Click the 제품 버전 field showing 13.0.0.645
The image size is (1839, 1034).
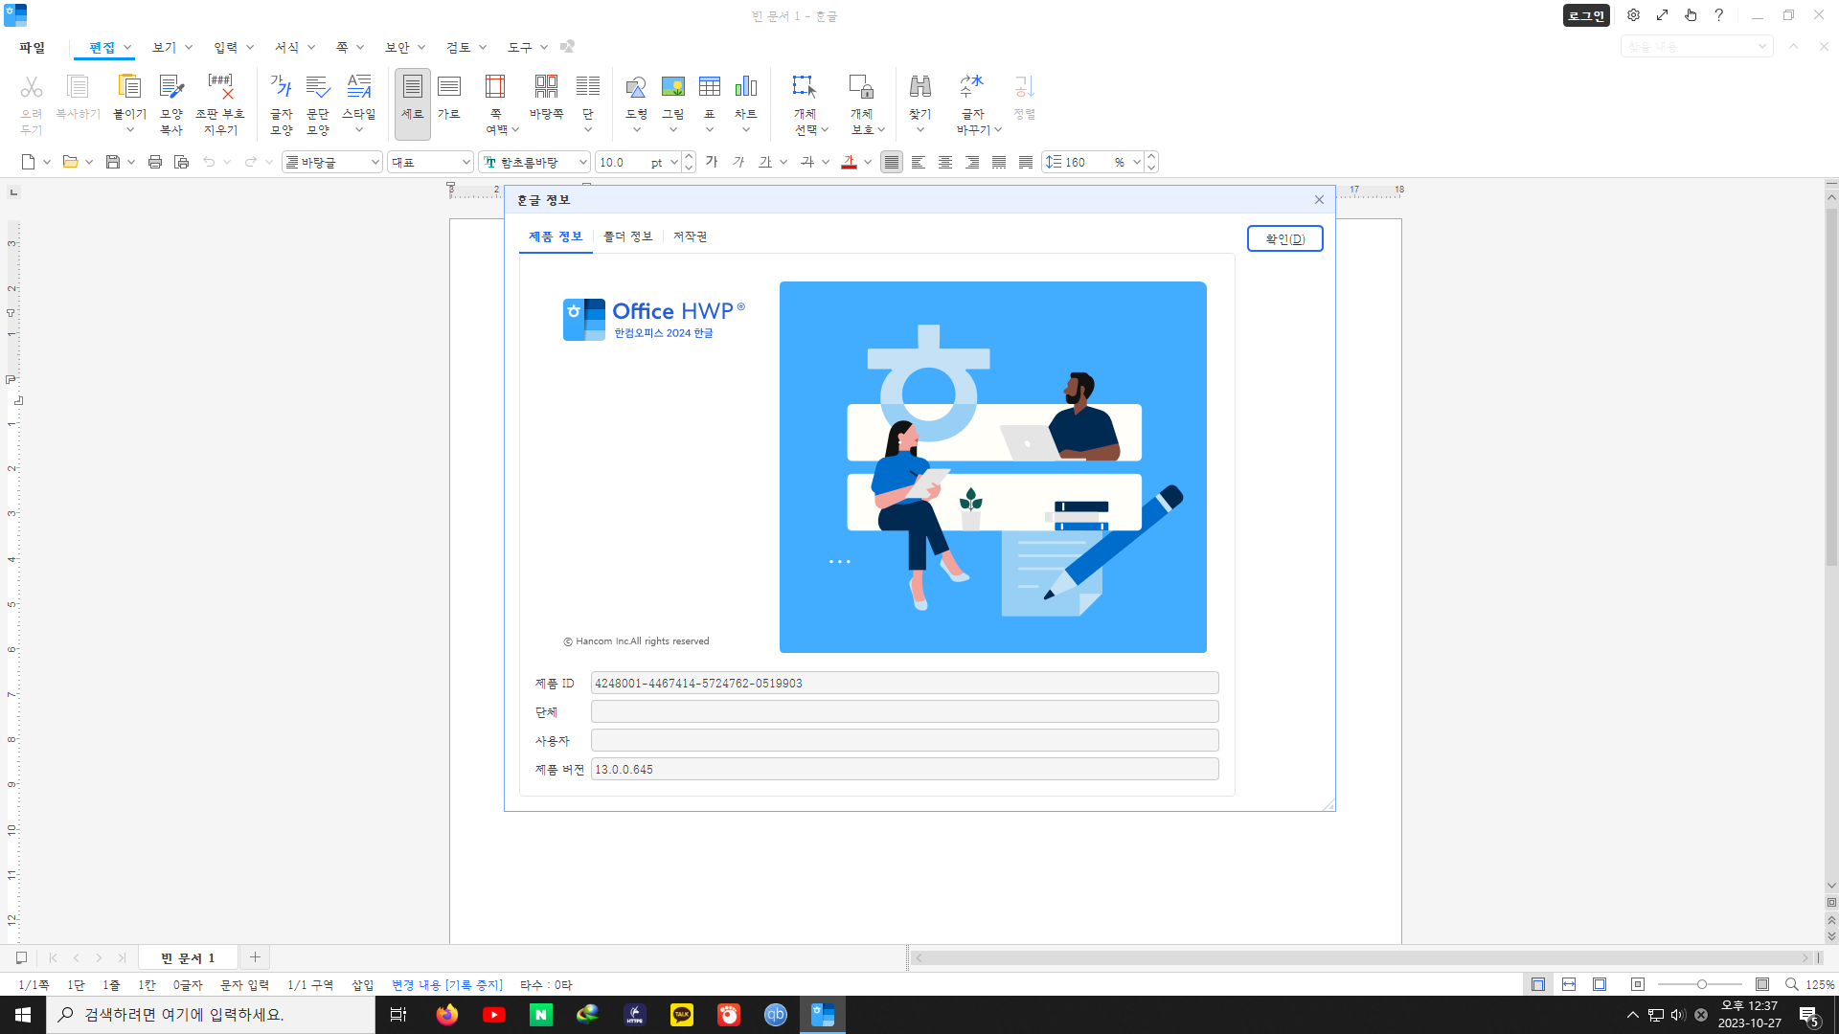tap(904, 769)
